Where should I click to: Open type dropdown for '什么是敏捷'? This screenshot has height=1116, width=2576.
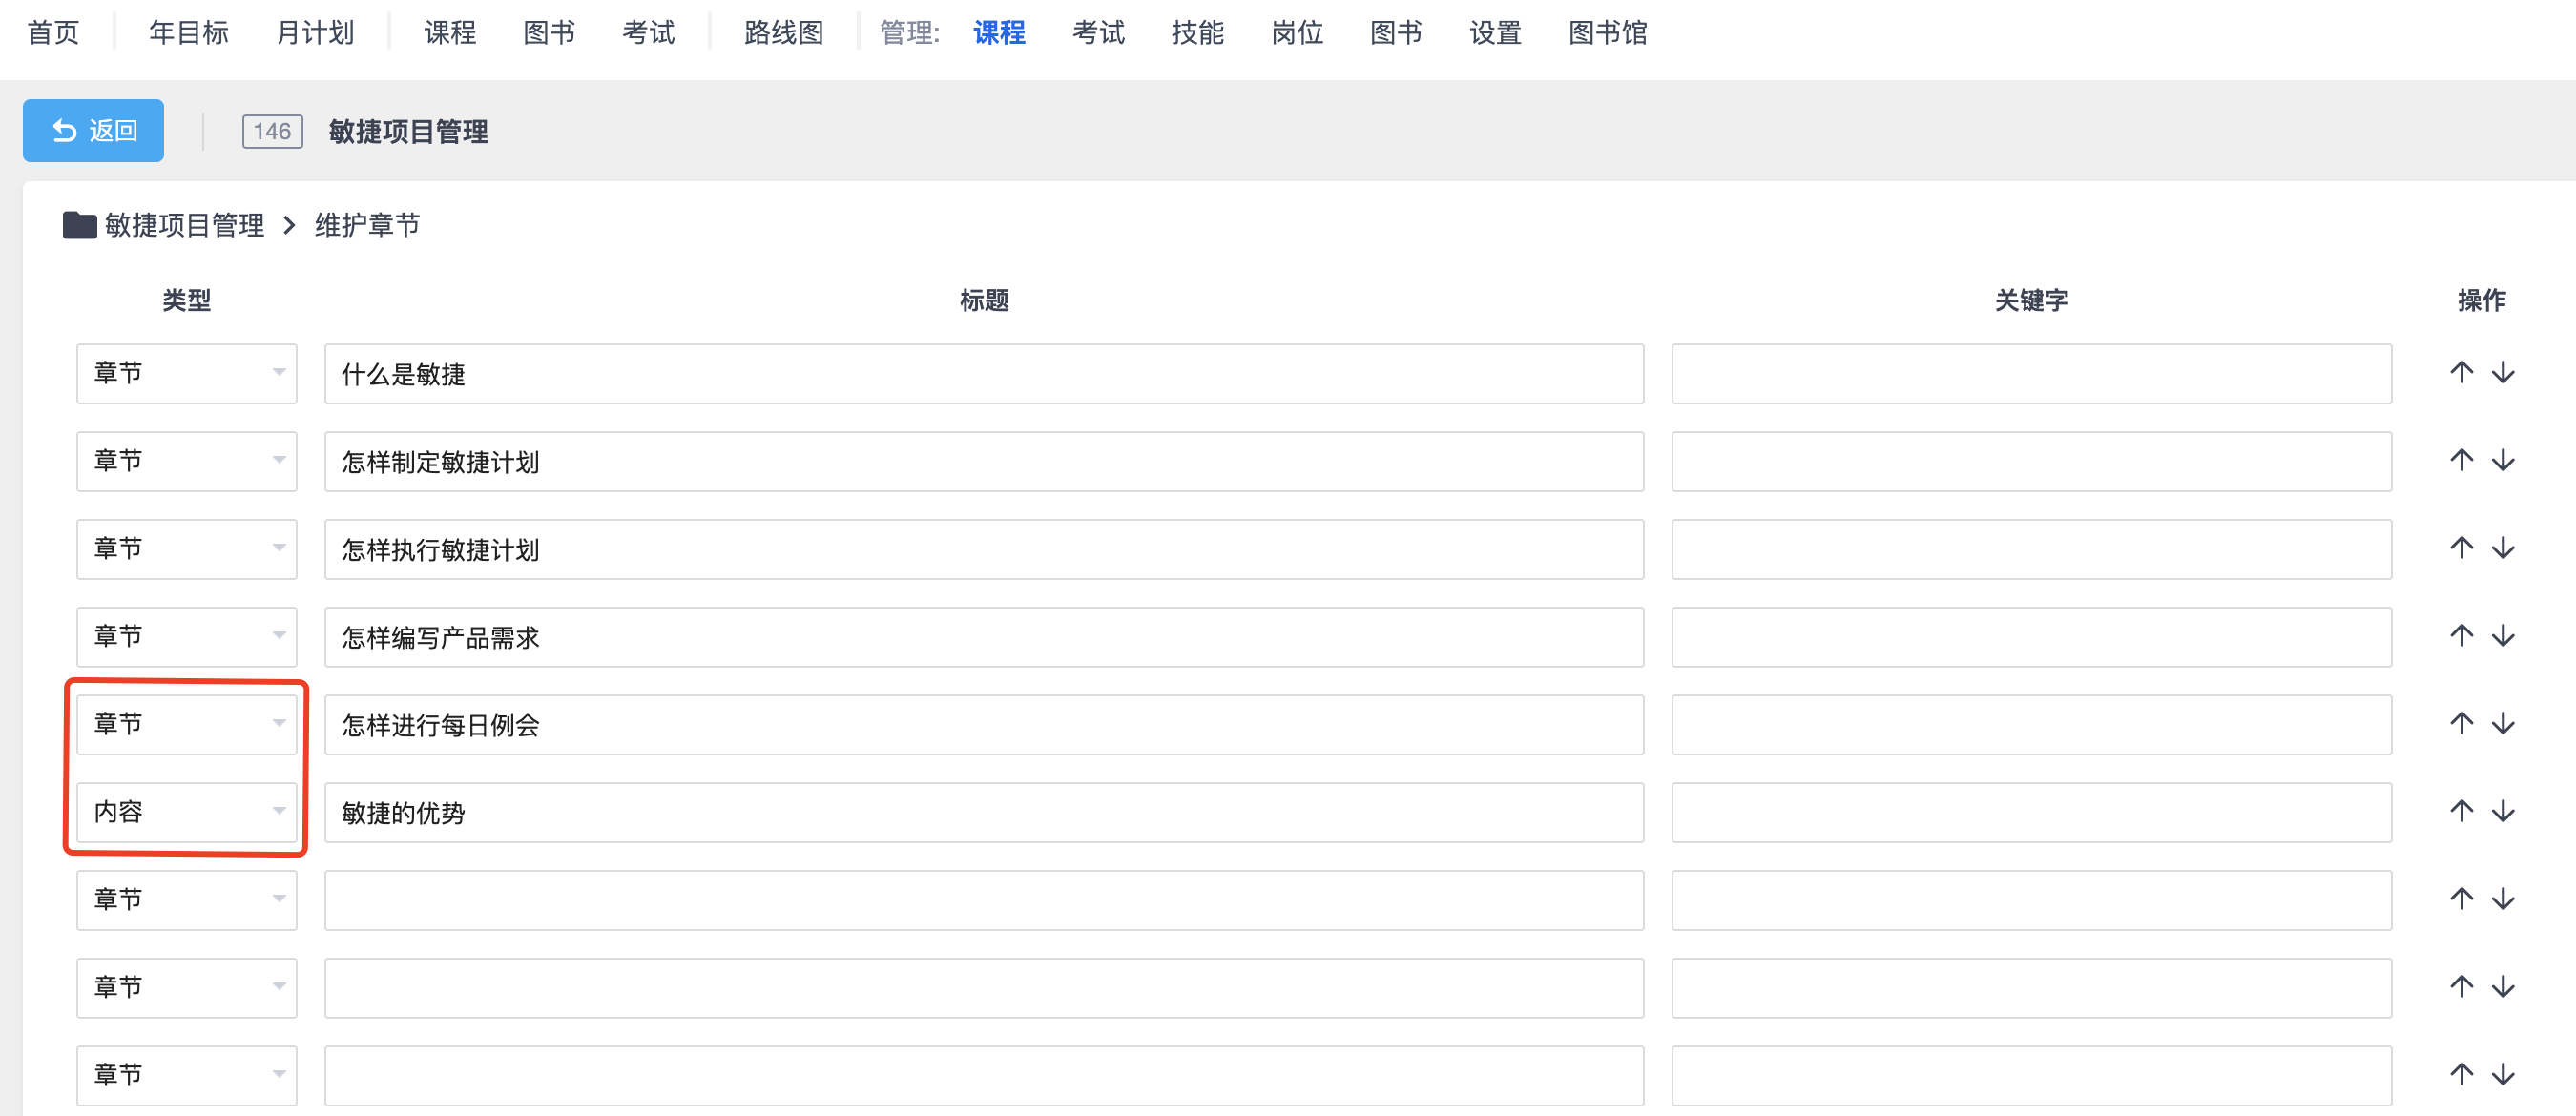click(x=187, y=374)
